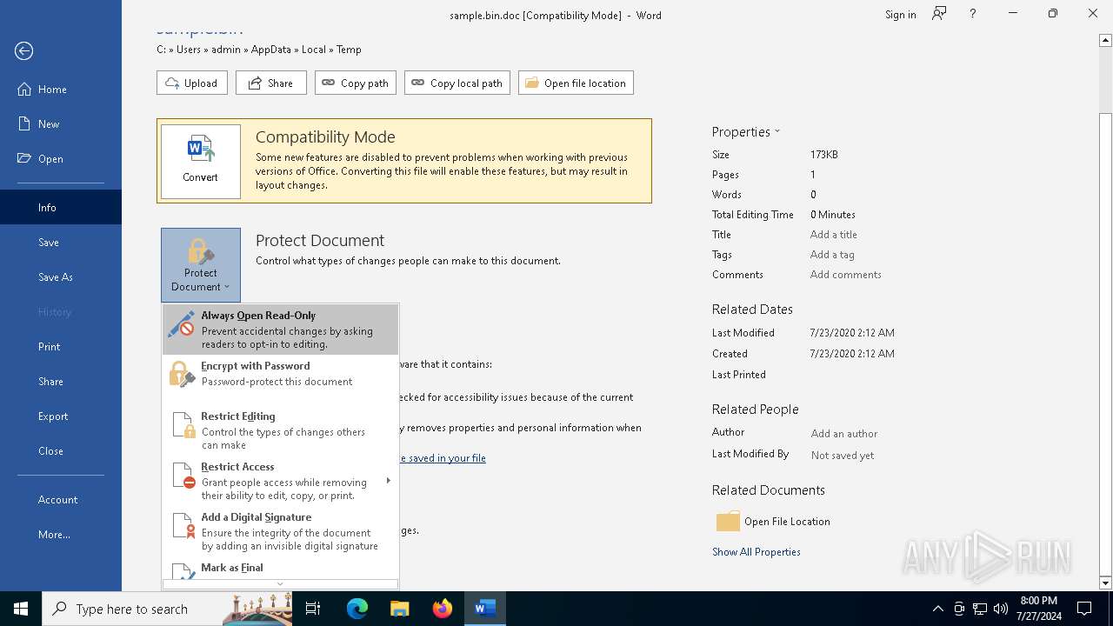Click the taskbar search box
1113x626 pixels.
[167, 609]
